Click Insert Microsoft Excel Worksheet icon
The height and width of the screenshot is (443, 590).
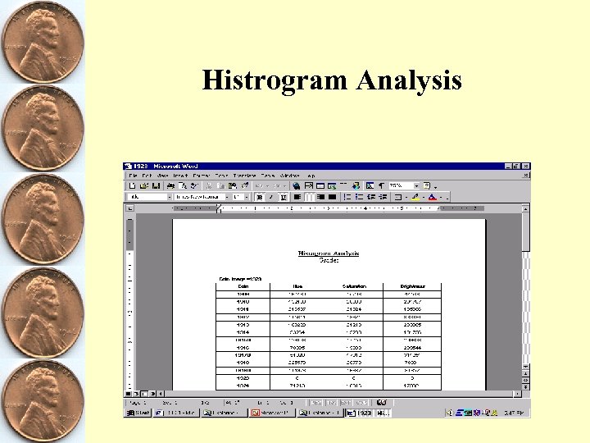[x=332, y=185]
